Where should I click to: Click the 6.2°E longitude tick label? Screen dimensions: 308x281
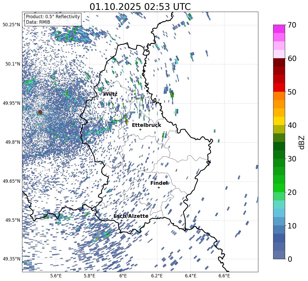tap(157, 276)
